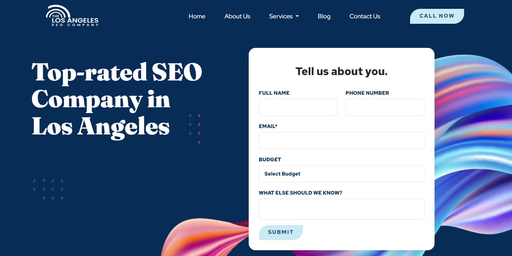This screenshot has width=512, height=256.
Task: Click into the Email input field
Action: click(x=341, y=141)
